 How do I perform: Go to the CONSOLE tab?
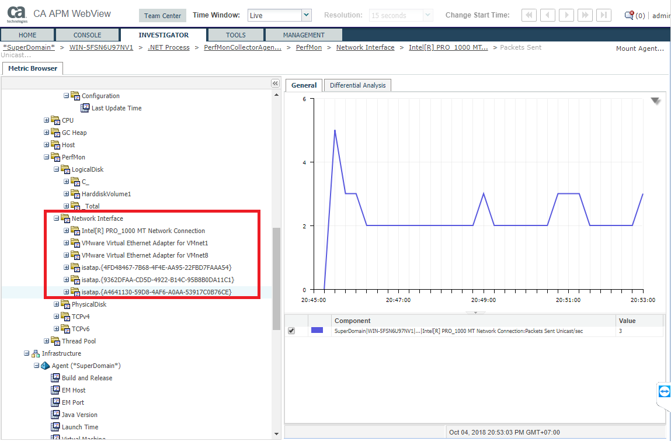[x=87, y=35]
